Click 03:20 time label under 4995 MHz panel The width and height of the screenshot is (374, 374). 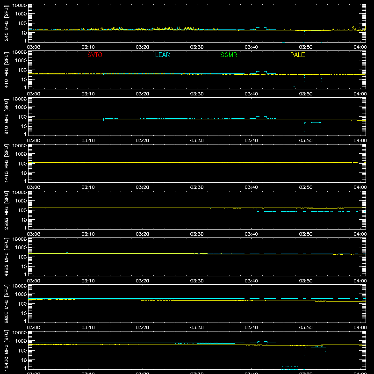click(143, 281)
